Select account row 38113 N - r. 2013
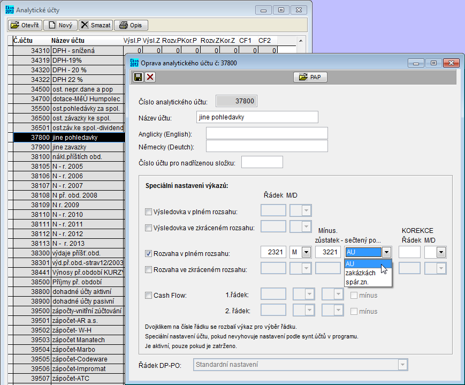The width and height of the screenshot is (465, 385). click(68, 244)
